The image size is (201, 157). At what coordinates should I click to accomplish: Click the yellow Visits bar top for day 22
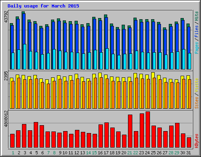coord(135,75)
